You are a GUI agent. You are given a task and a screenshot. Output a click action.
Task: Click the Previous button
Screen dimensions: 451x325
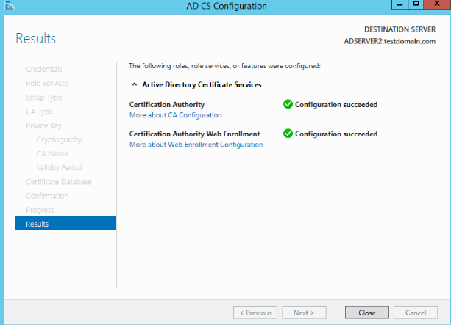coord(255,313)
